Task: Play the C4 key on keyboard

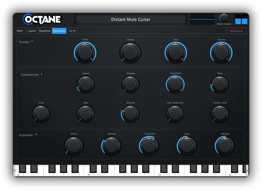Action: 159,174
